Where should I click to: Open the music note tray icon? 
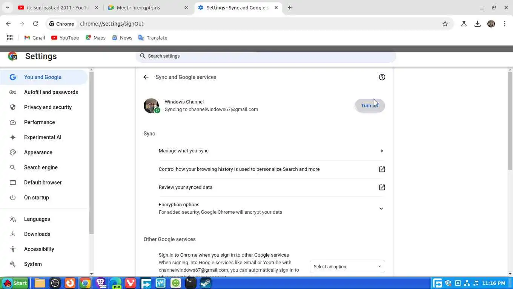click(x=476, y=283)
